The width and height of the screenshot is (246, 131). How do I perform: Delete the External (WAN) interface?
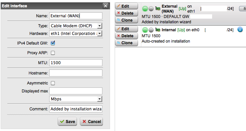click(126, 13)
